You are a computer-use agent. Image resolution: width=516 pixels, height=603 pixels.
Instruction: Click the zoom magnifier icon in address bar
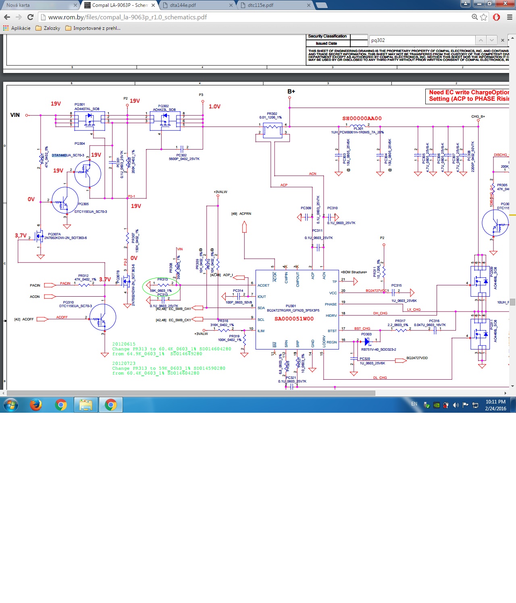point(475,17)
